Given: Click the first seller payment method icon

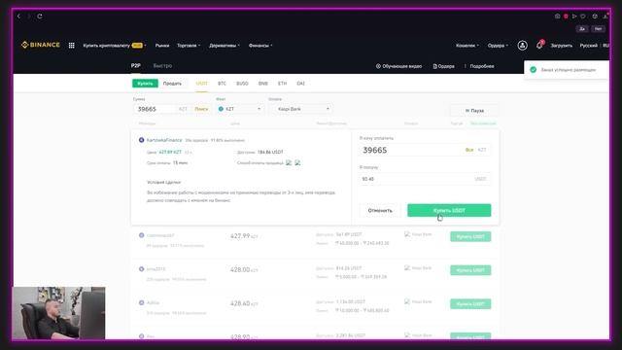Looking at the screenshot, I should [289, 162].
